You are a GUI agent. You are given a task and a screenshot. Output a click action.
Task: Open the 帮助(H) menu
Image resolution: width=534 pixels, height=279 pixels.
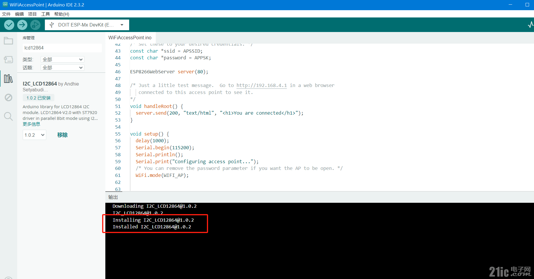coord(62,14)
